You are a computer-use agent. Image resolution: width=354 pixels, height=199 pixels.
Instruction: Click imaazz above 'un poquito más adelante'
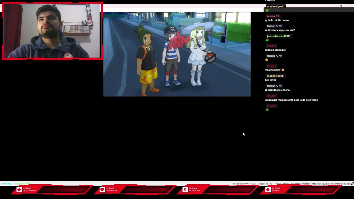tap(271, 96)
